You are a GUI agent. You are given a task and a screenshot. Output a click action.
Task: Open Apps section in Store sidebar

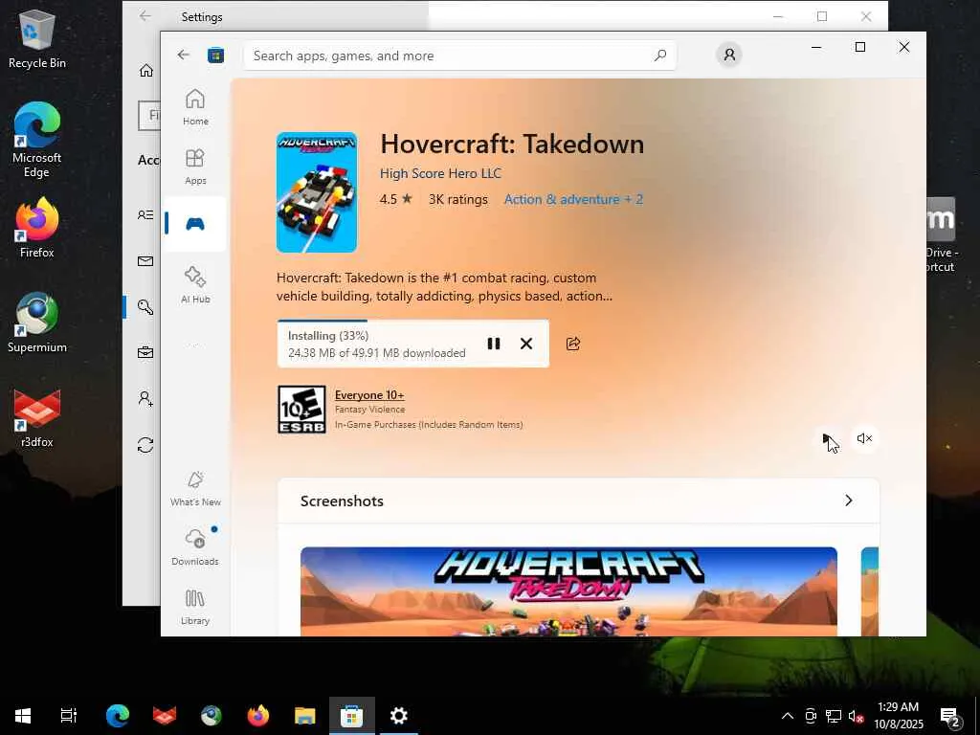pos(195,167)
